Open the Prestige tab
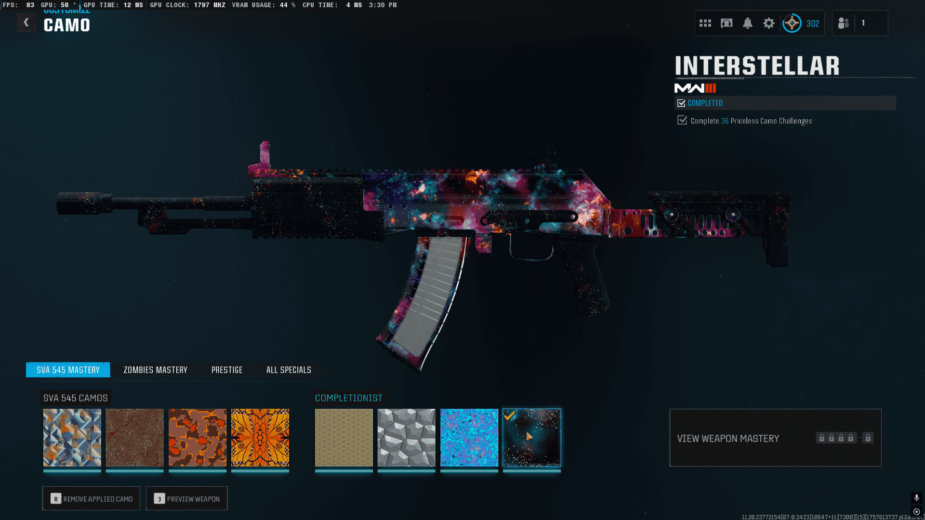 click(x=227, y=370)
